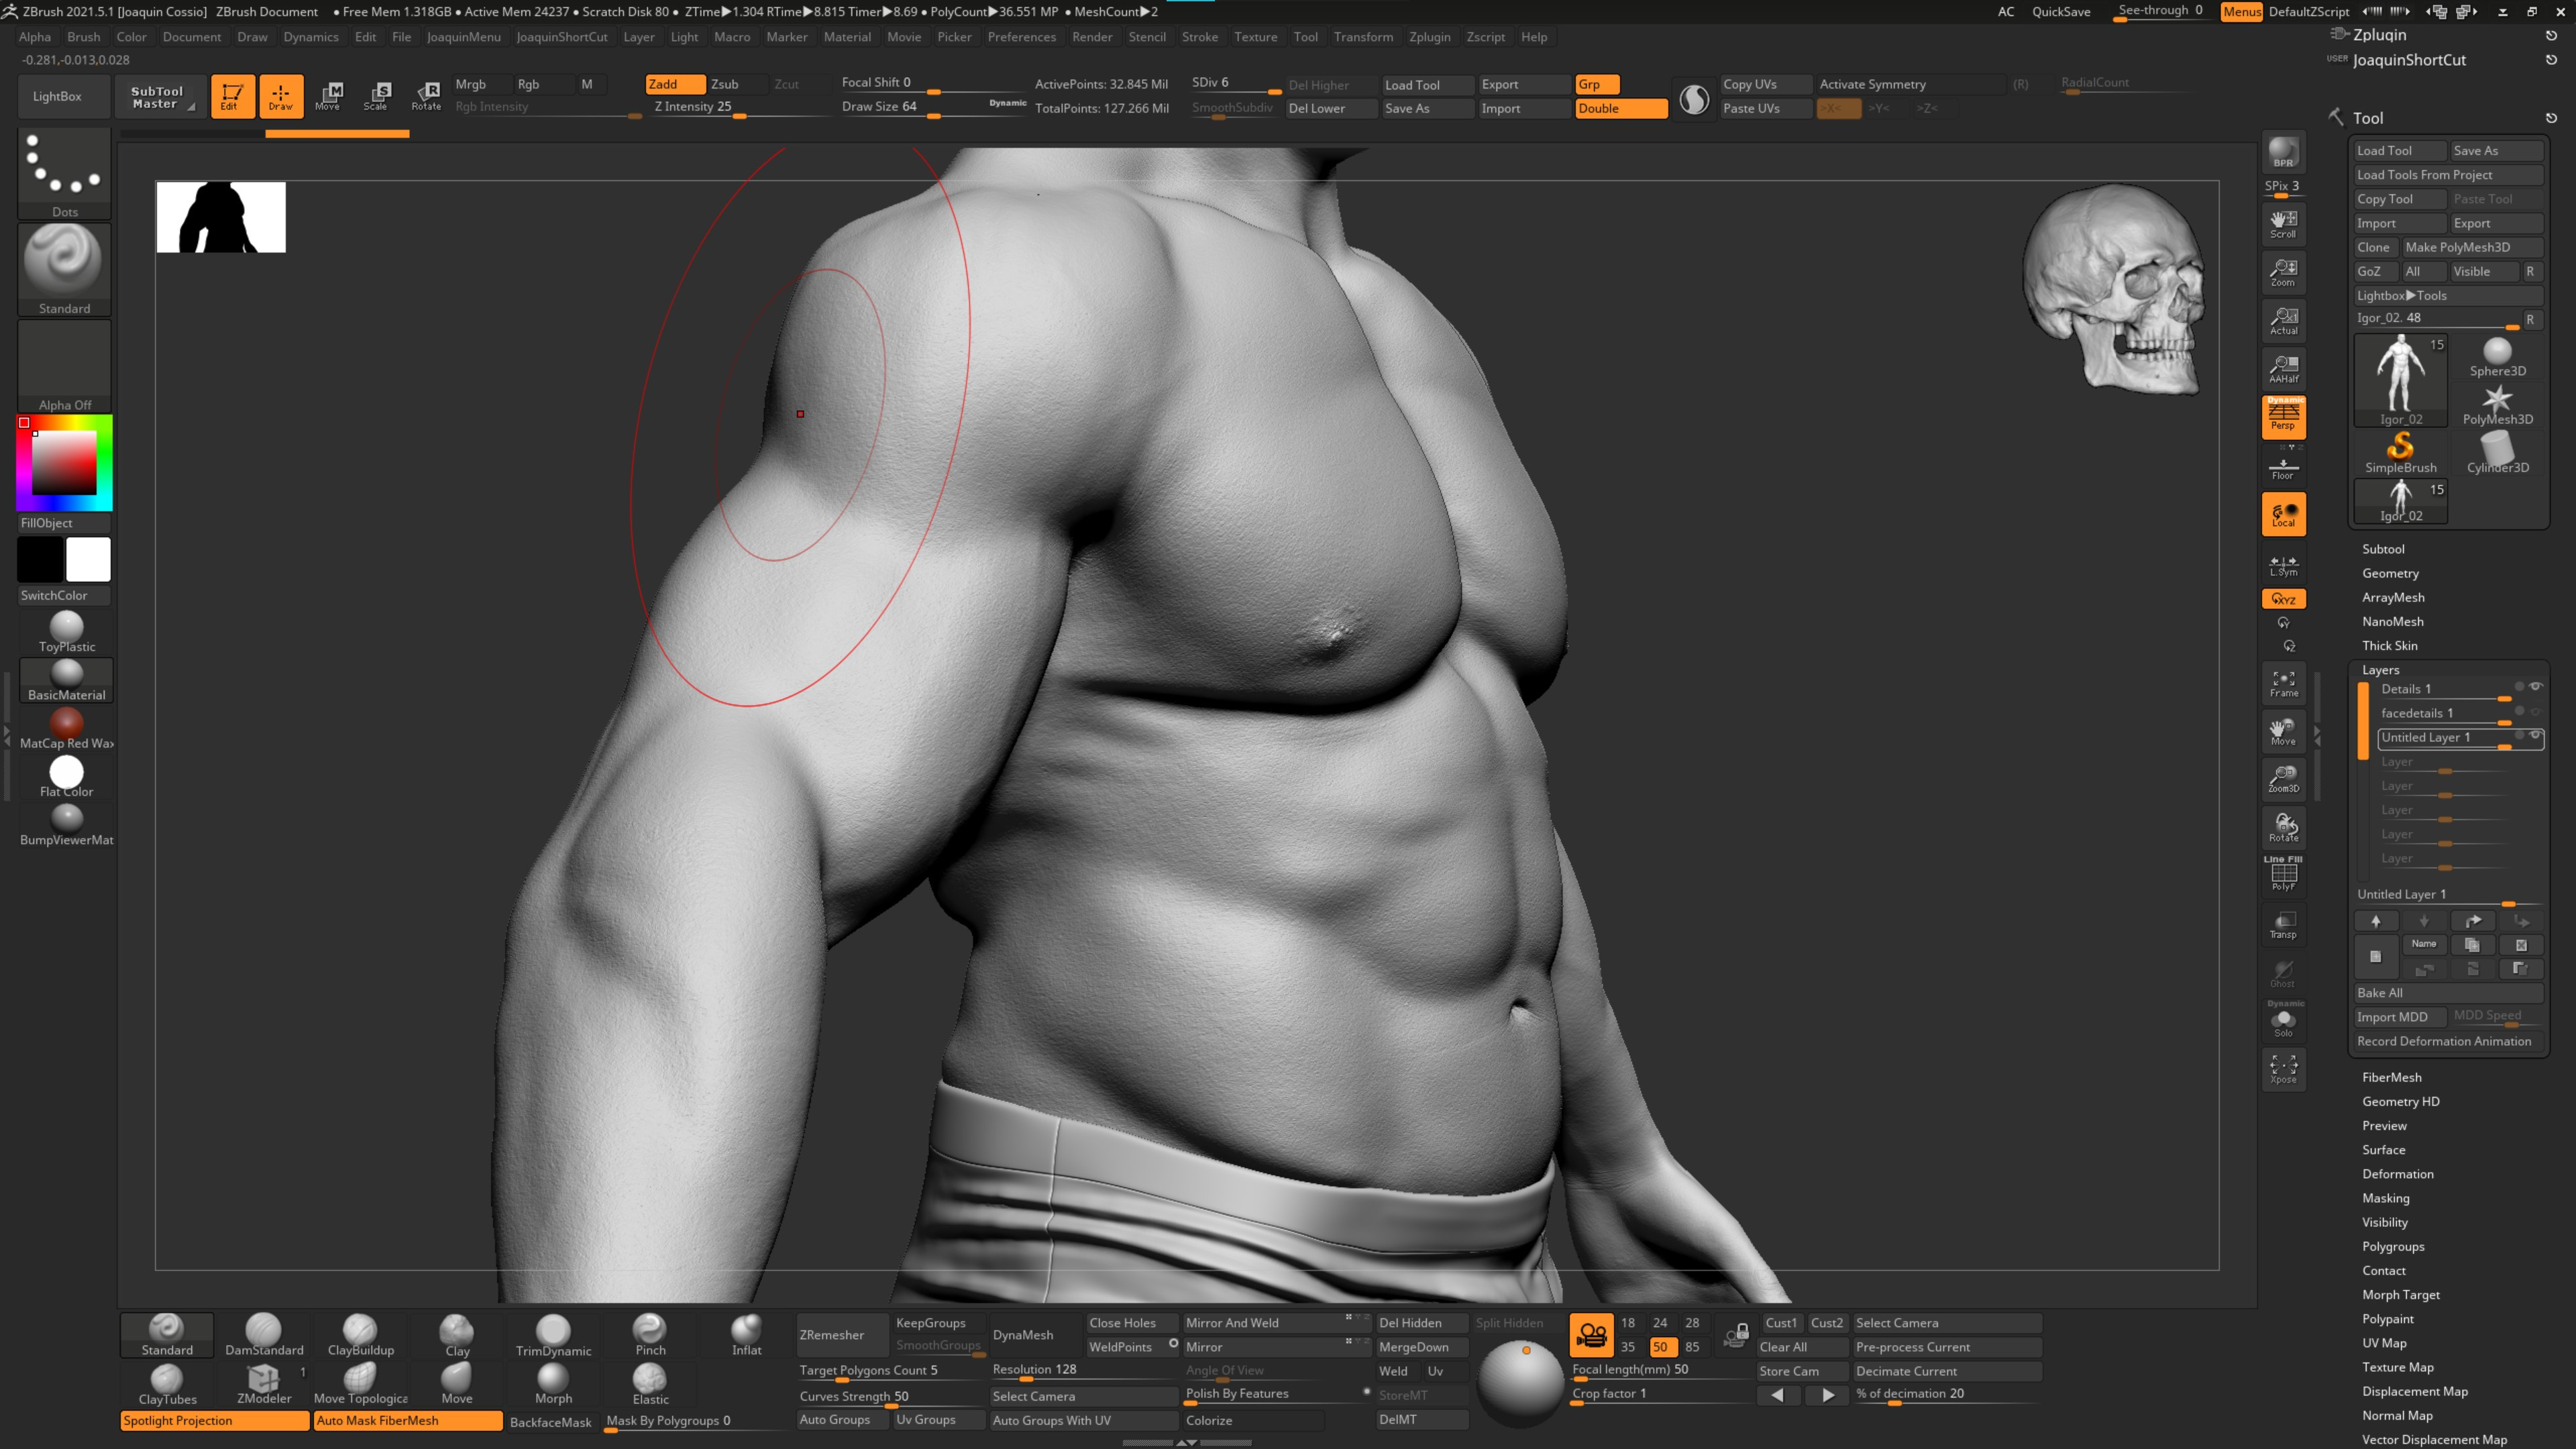
Task: Expand the Geometry section
Action: click(x=2390, y=573)
